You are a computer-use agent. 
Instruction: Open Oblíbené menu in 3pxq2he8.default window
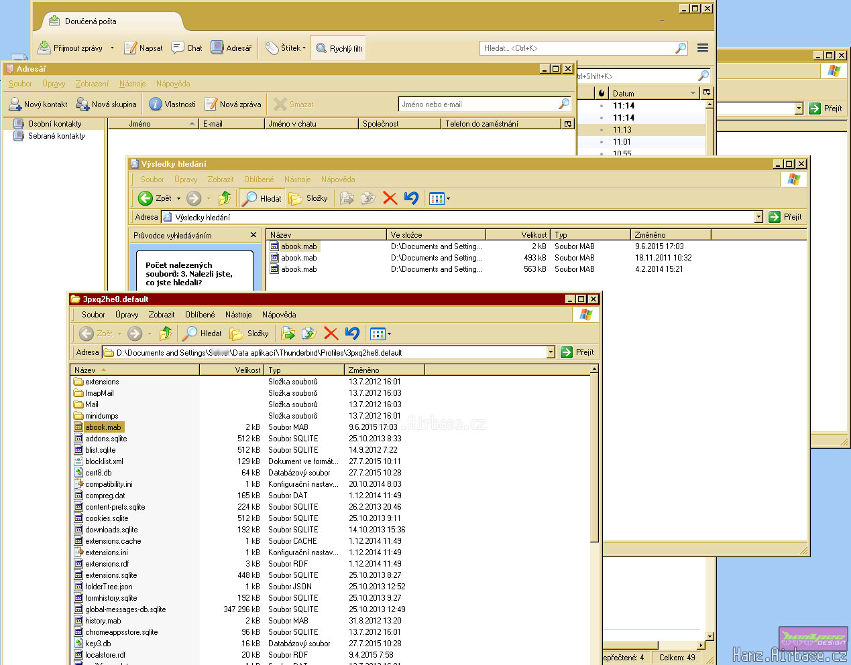click(200, 315)
